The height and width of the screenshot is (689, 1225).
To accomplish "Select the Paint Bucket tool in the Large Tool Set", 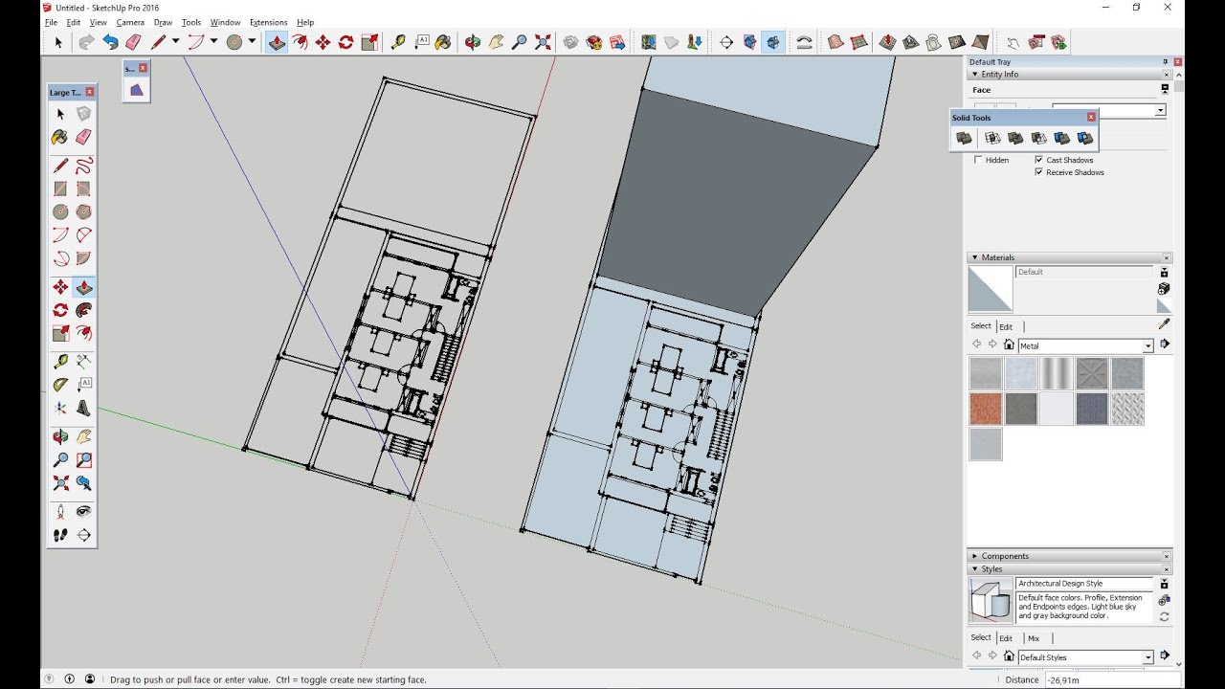I will click(x=60, y=137).
